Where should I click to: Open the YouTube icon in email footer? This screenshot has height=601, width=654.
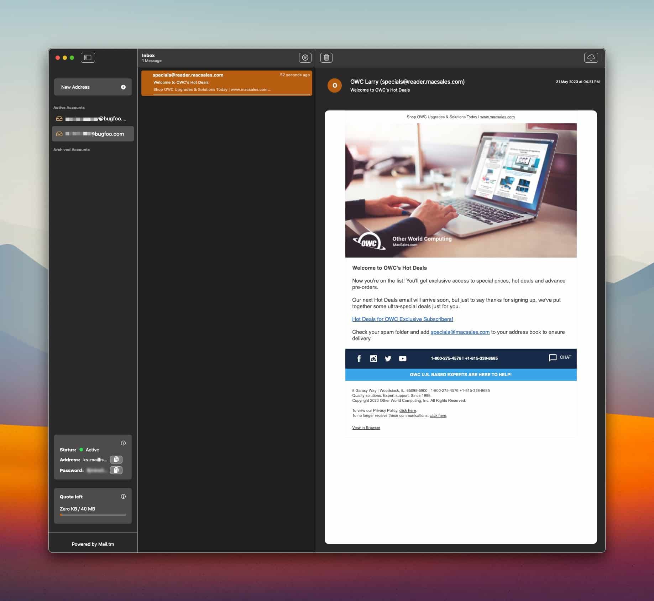(403, 358)
